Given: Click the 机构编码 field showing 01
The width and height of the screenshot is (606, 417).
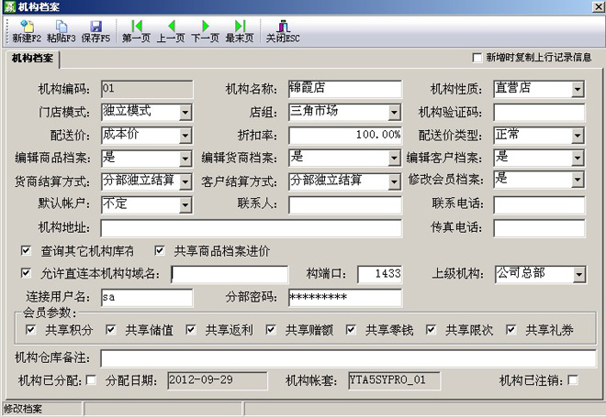Looking at the screenshot, I should 147,89.
